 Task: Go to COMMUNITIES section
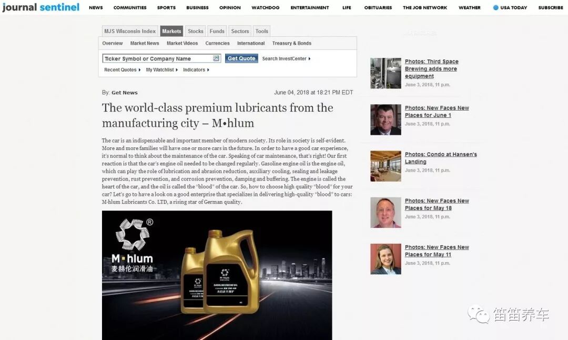click(130, 7)
